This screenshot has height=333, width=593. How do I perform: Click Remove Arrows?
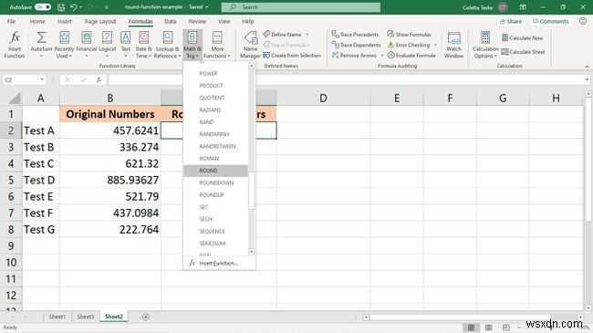click(x=354, y=56)
